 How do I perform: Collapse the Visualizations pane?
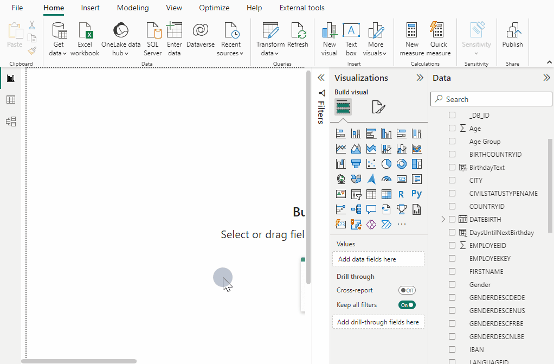420,78
